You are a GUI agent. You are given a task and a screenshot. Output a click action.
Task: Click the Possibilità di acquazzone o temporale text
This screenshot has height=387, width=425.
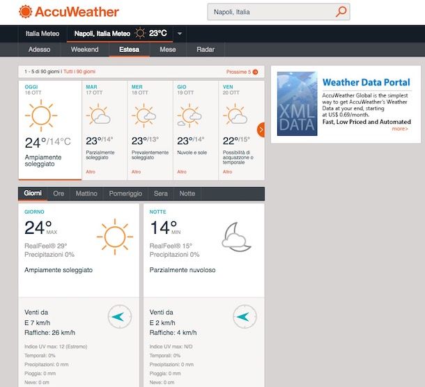(x=238, y=157)
